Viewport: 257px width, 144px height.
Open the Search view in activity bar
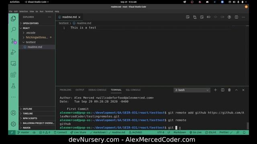(13, 30)
